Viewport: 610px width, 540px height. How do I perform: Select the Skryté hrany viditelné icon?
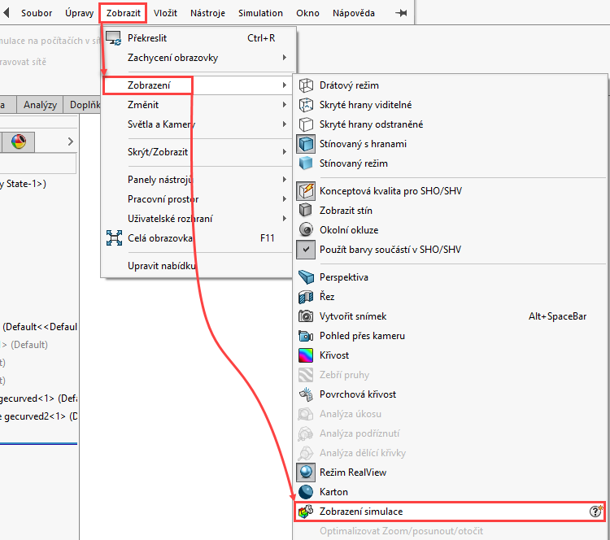pos(306,105)
